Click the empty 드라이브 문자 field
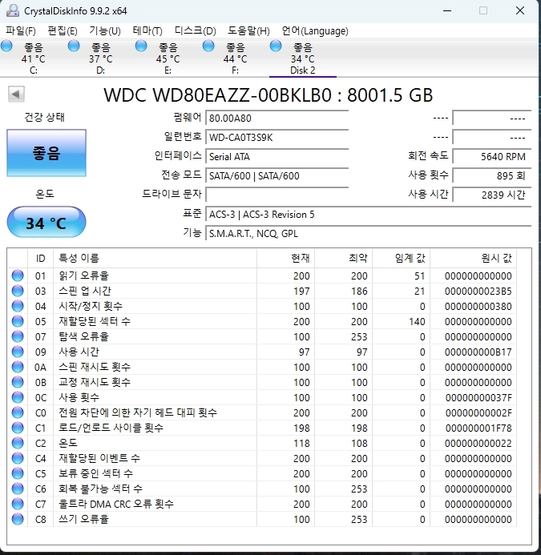 [277, 195]
